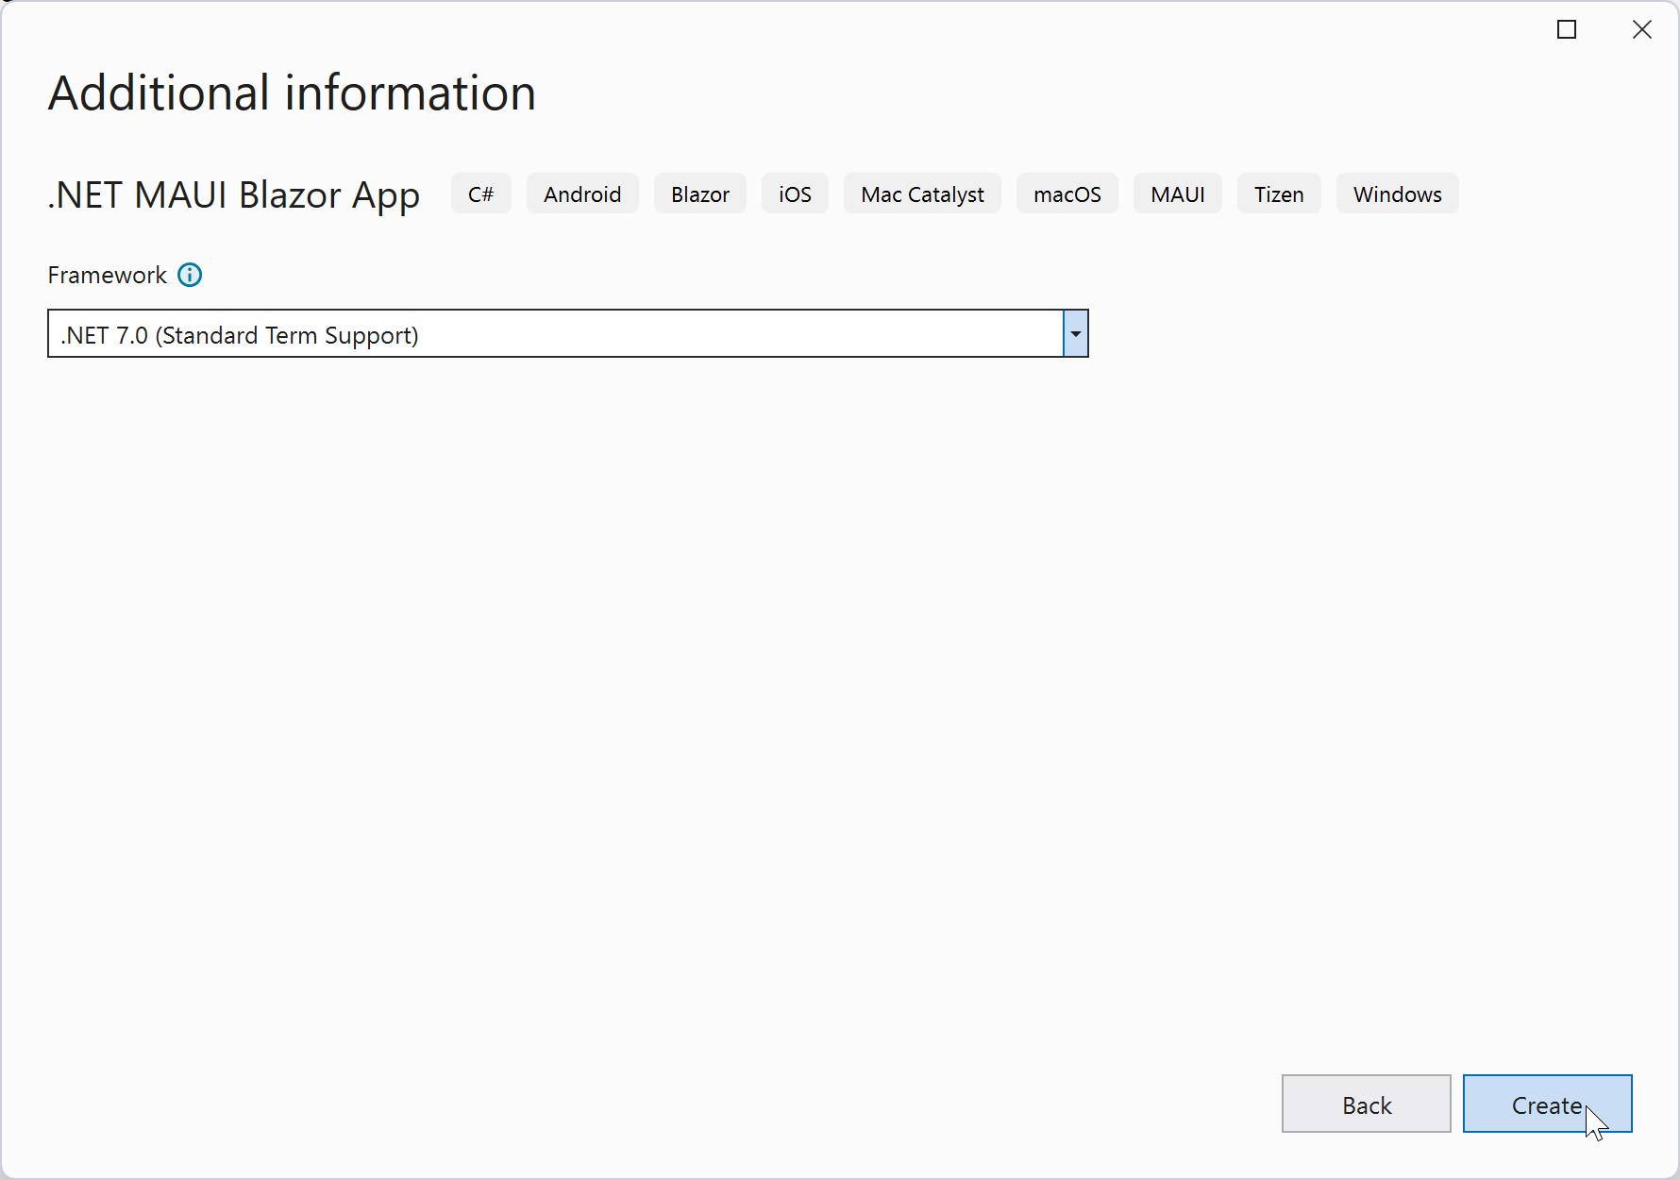Screen dimensions: 1680x1180
Task: Click the C# language tag
Action: 480,194
